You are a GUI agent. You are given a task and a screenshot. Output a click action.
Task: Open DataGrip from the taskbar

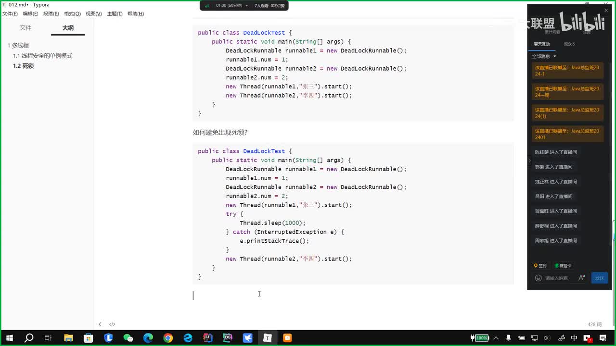(228, 338)
